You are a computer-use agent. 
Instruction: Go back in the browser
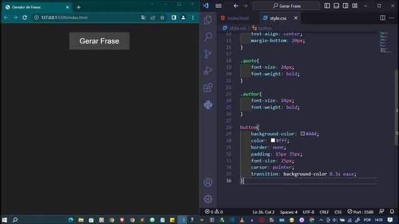6,17
